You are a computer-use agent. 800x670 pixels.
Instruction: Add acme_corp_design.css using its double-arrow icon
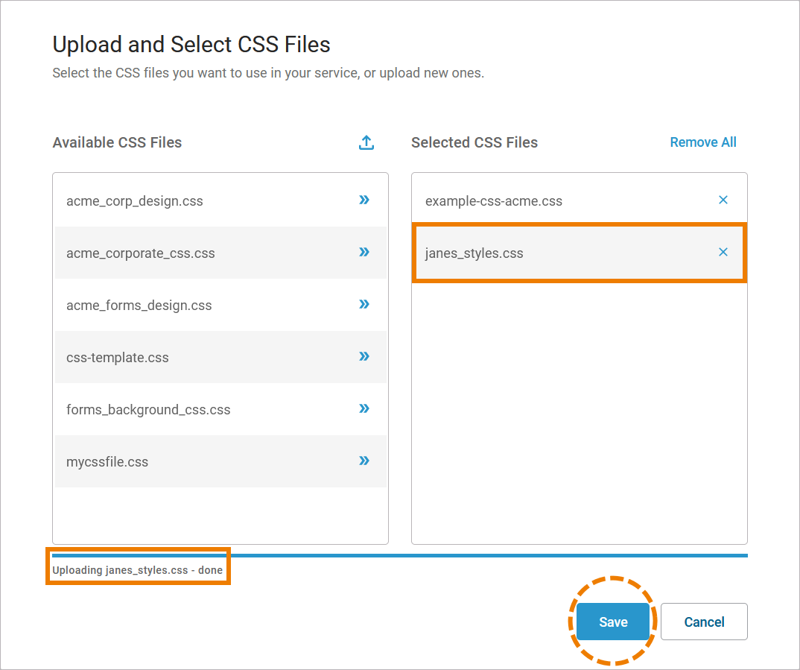point(364,200)
